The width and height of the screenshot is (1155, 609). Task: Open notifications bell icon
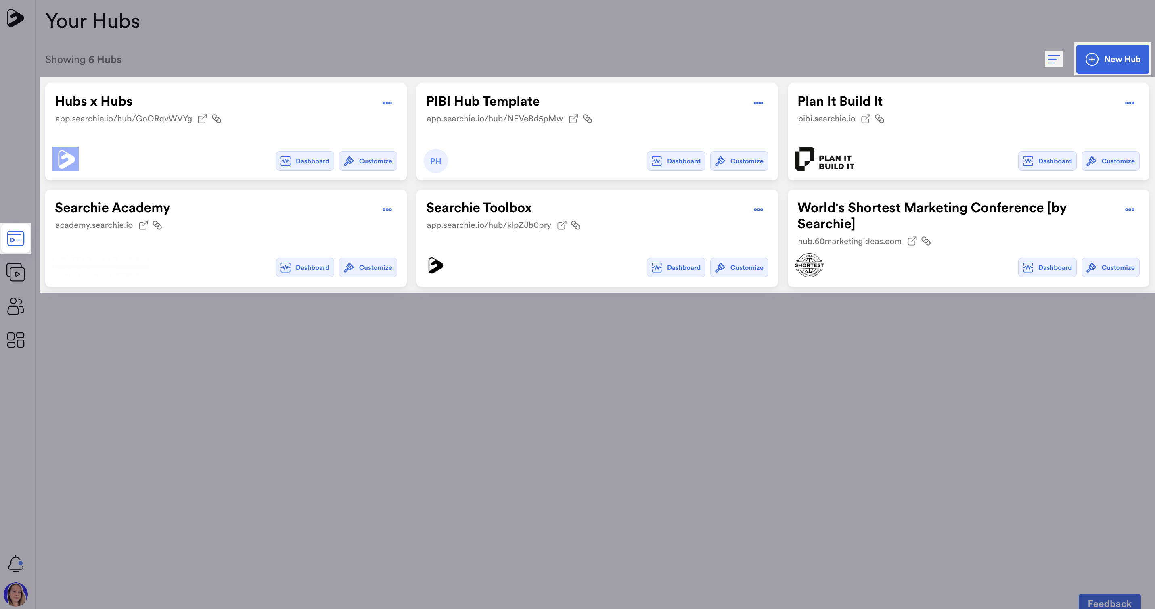tap(16, 564)
